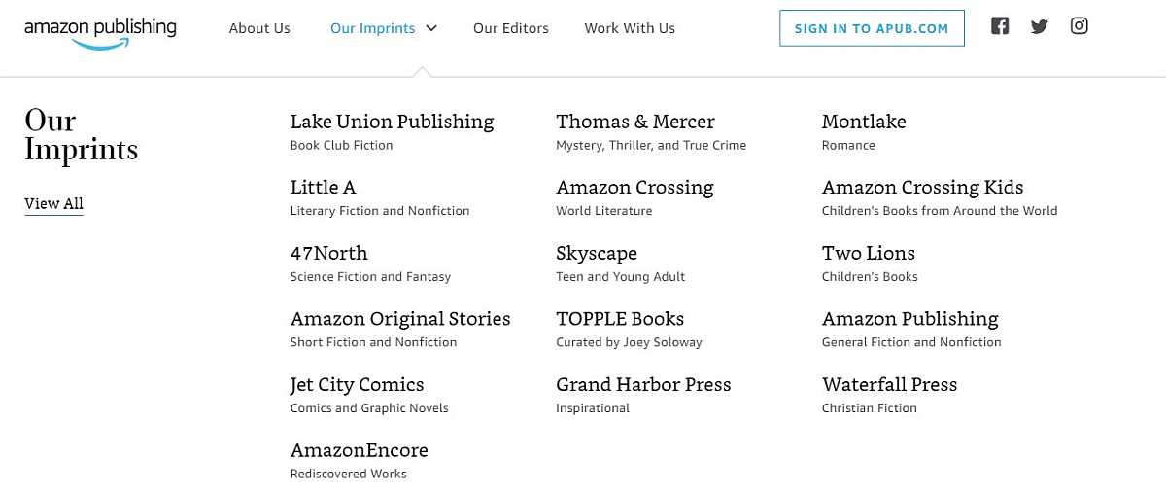Screen dimensions: 1166x493
Task: Follow the View All link
Action: pos(53,203)
